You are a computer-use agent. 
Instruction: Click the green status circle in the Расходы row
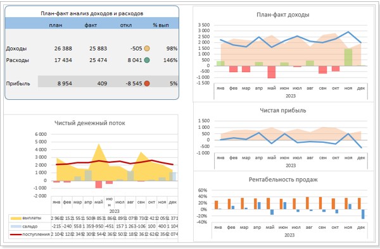click(x=147, y=60)
